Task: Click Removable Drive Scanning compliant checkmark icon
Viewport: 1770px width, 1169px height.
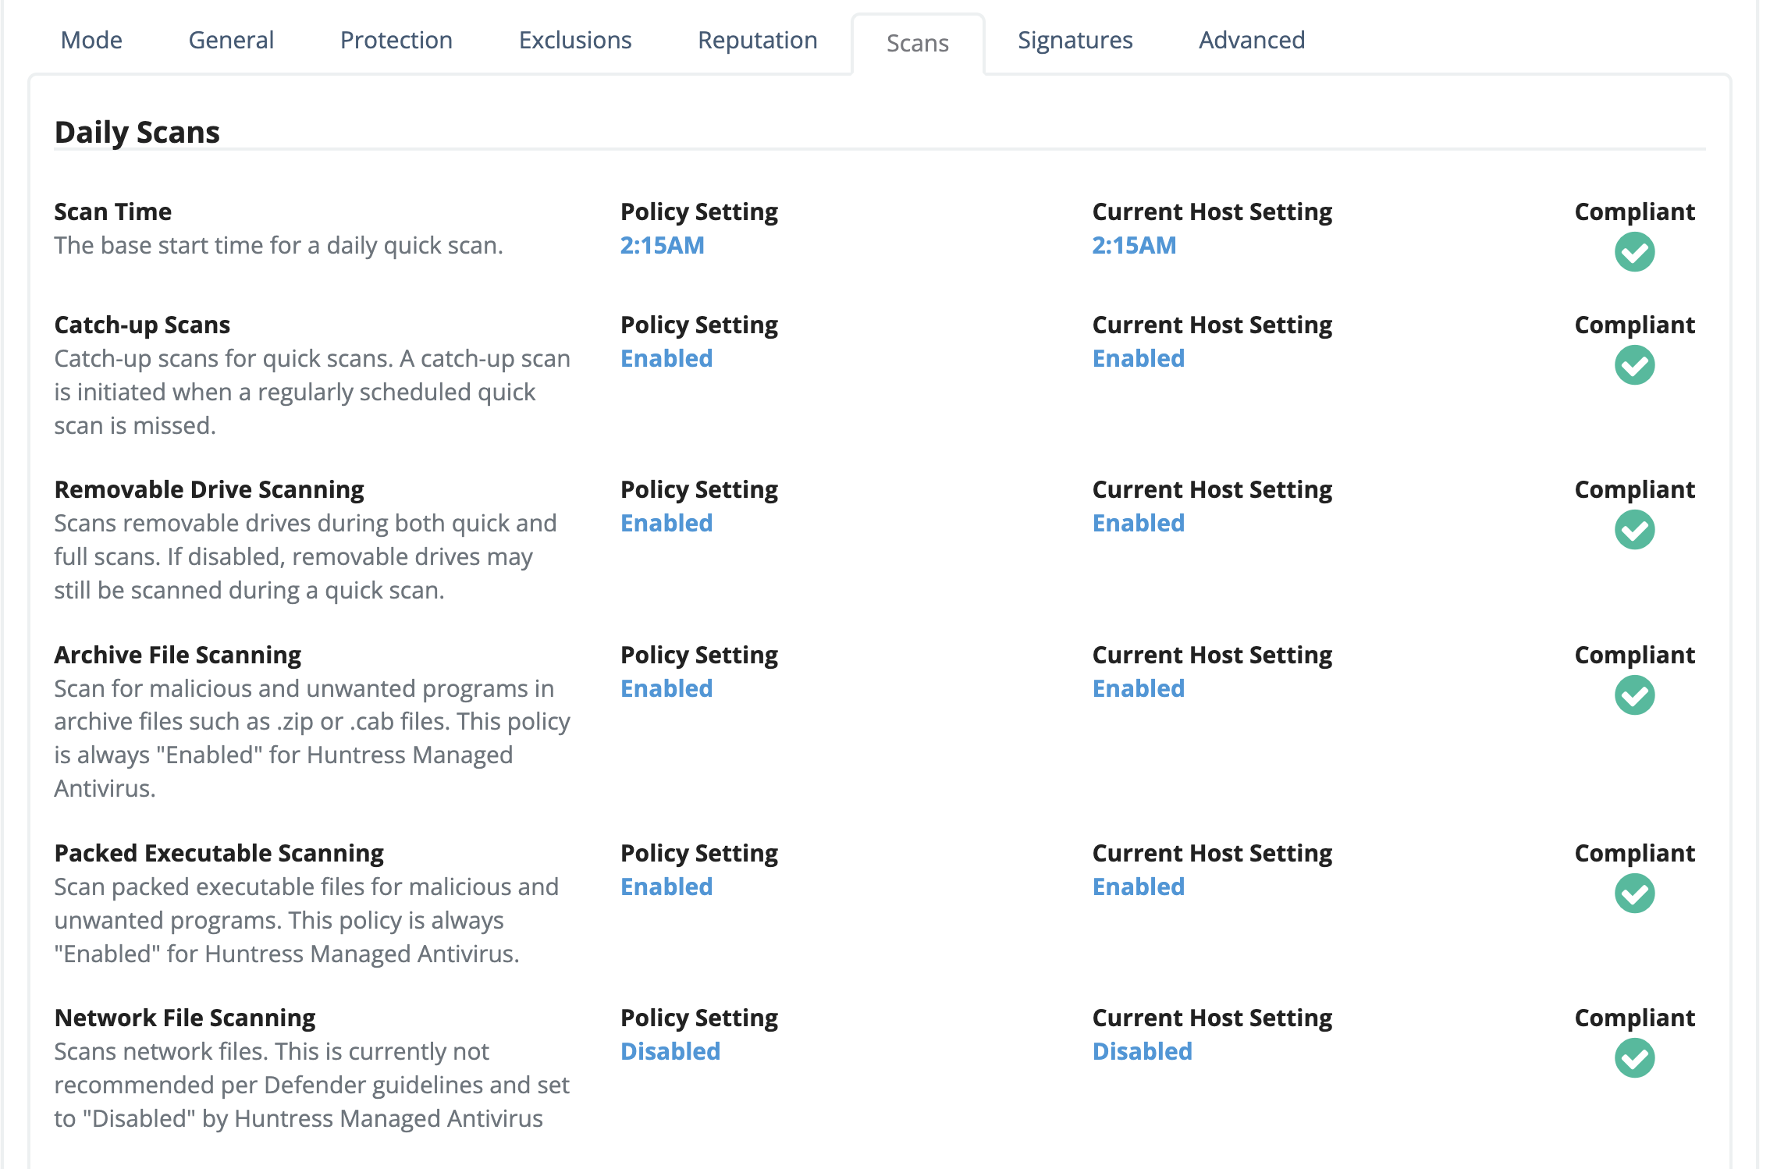Action: point(1634,530)
